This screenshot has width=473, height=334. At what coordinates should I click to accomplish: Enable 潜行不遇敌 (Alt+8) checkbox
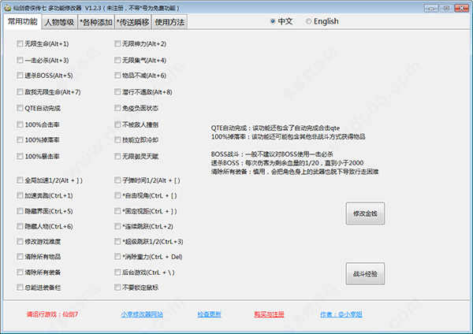point(117,92)
